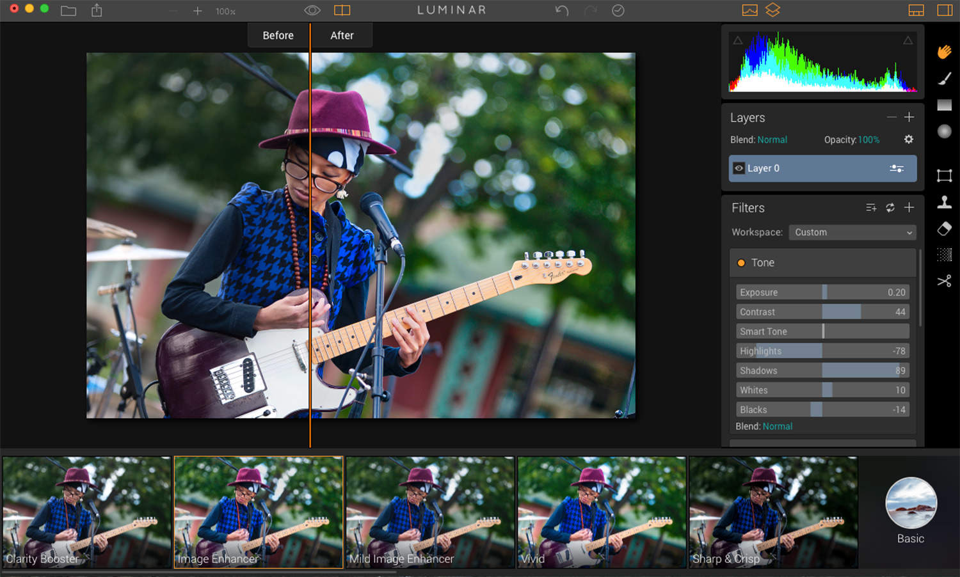Viewport: 960px width, 577px height.
Task: Apply the Vivid preset thumbnail
Action: [x=601, y=512]
